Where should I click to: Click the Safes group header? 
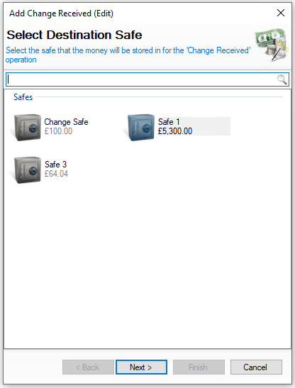click(x=23, y=97)
